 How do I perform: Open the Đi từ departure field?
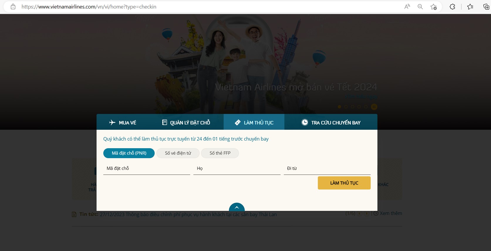[x=327, y=169]
